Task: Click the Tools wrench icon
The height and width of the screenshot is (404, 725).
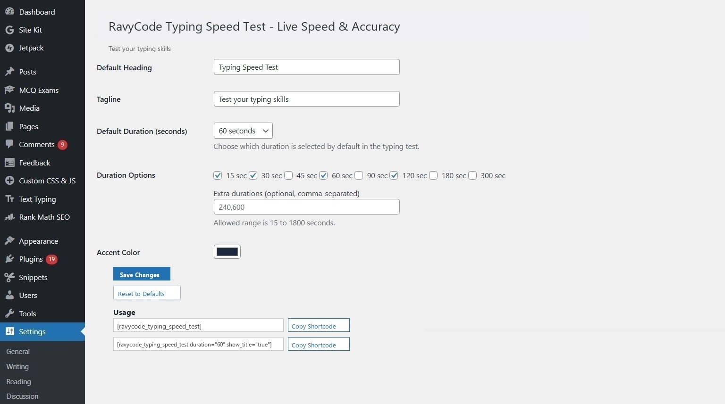Action: pos(9,313)
